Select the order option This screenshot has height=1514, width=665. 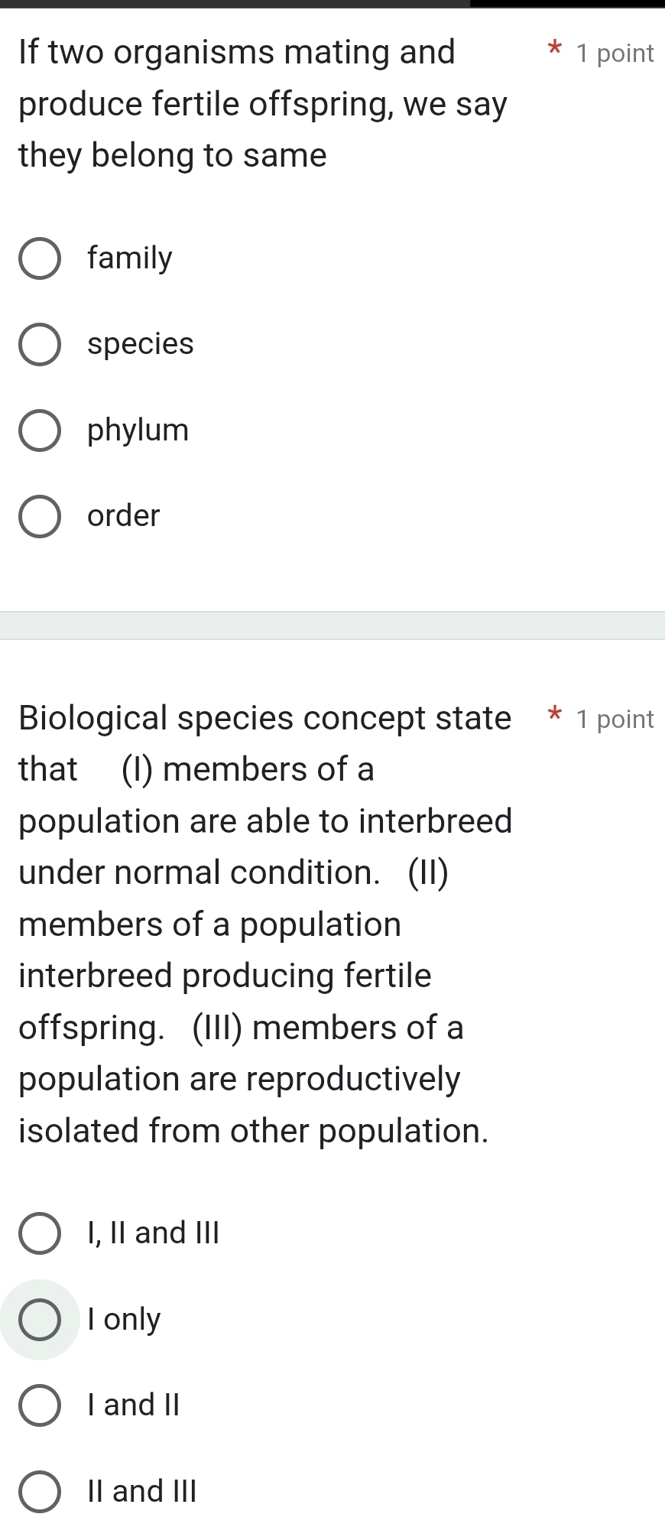pyautogui.click(x=40, y=516)
